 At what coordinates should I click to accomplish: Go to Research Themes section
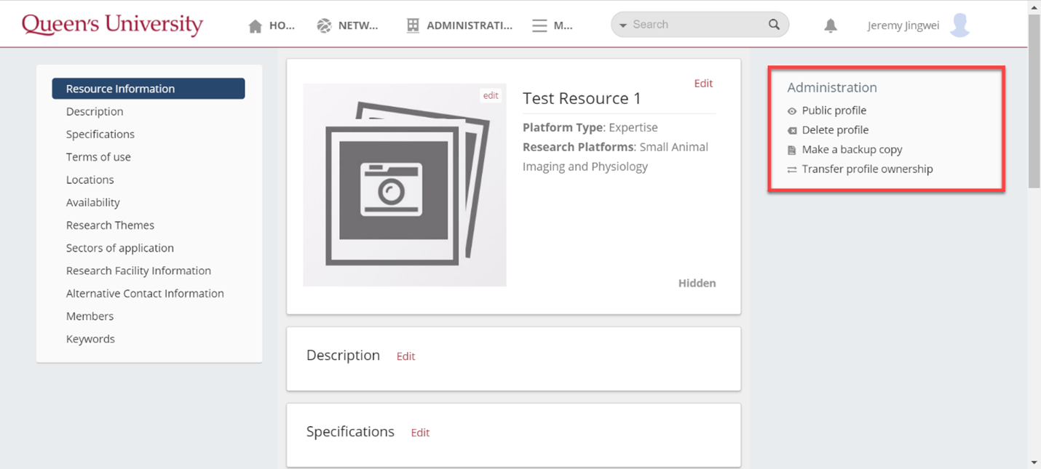[110, 225]
